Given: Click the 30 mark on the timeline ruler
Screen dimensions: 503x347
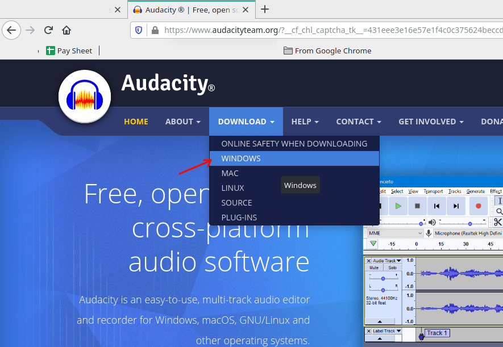Looking at the screenshot, I should pos(466,244).
